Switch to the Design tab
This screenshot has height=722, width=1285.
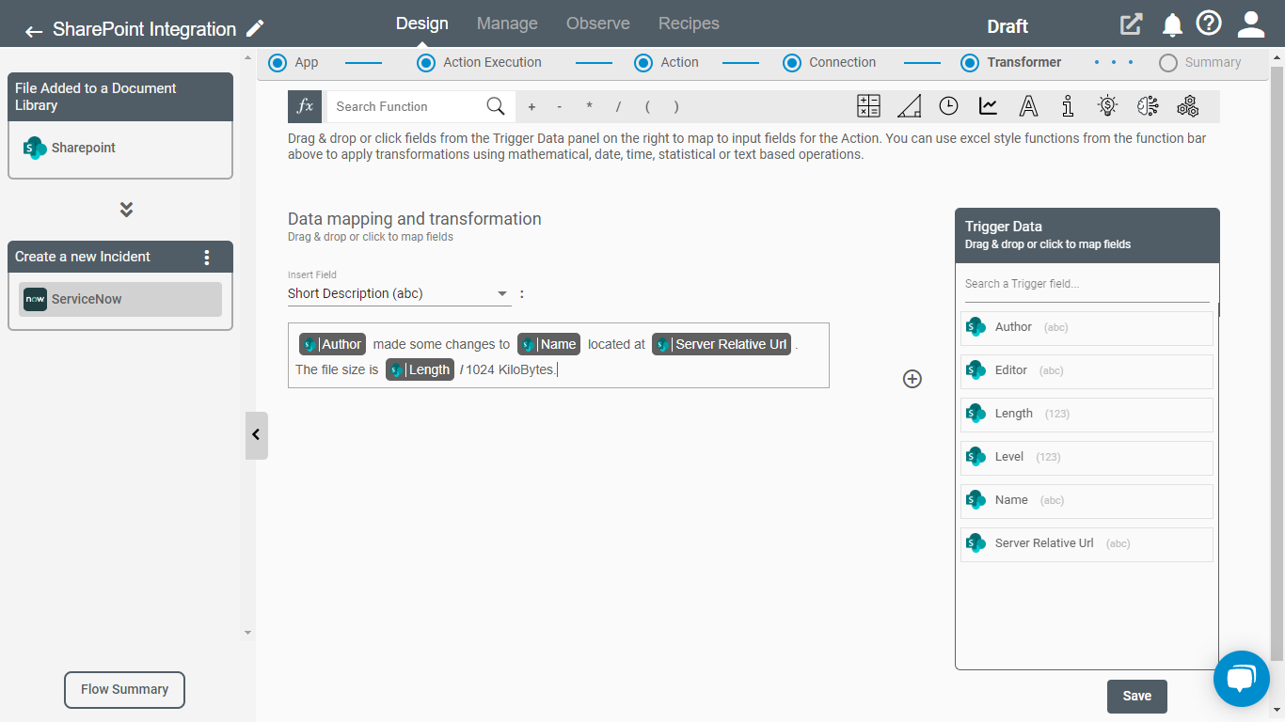(x=421, y=24)
